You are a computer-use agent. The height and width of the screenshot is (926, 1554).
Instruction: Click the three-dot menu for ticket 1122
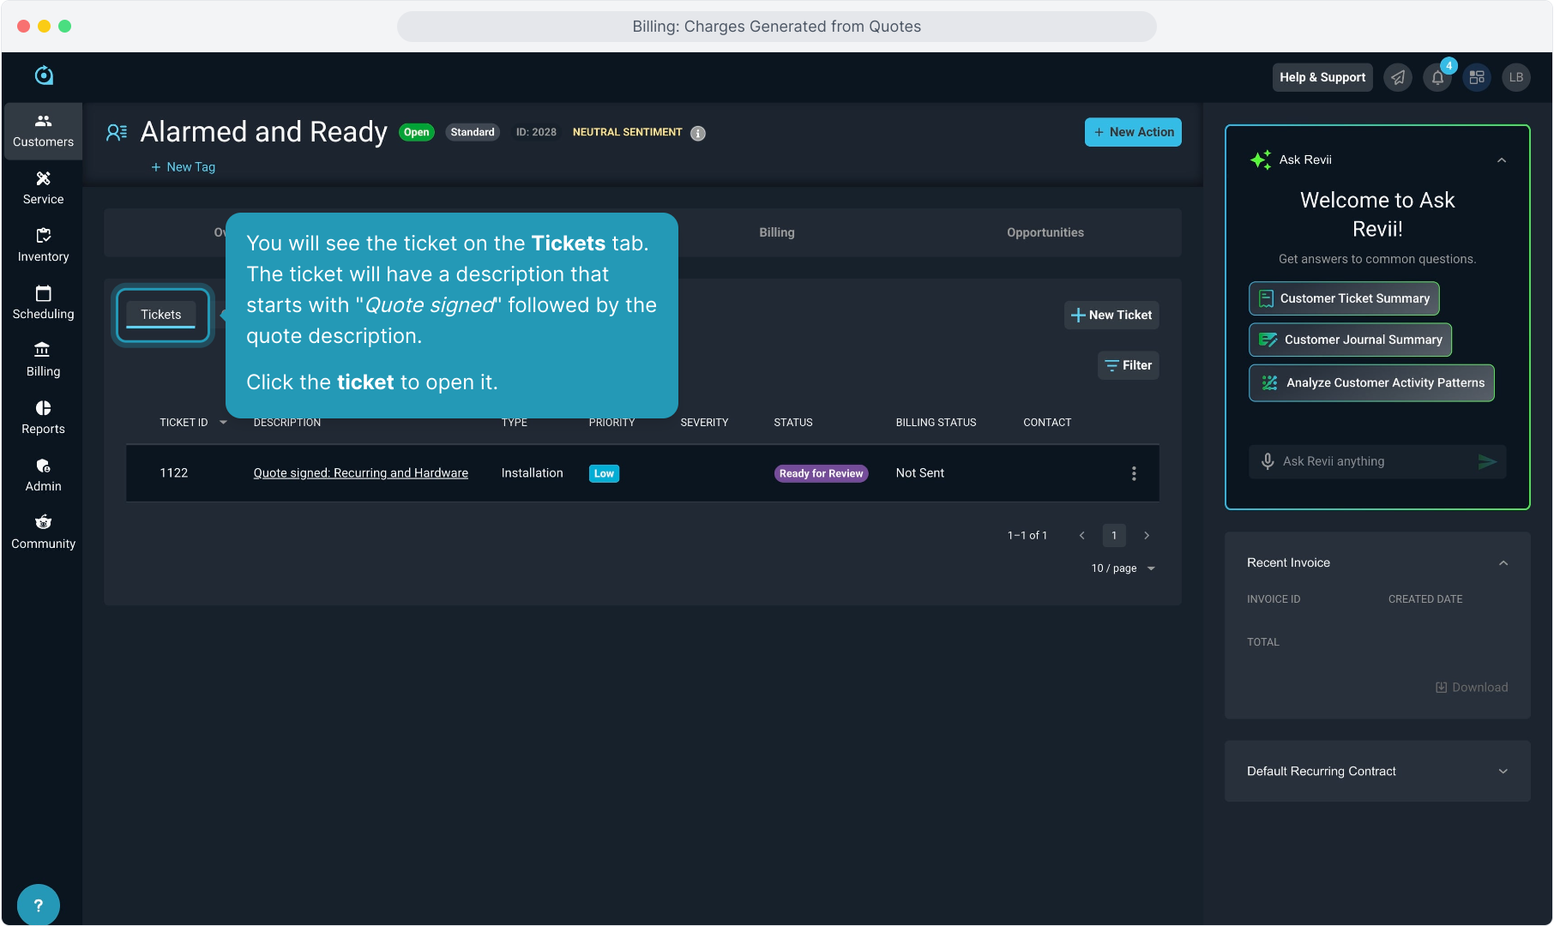coord(1134,473)
